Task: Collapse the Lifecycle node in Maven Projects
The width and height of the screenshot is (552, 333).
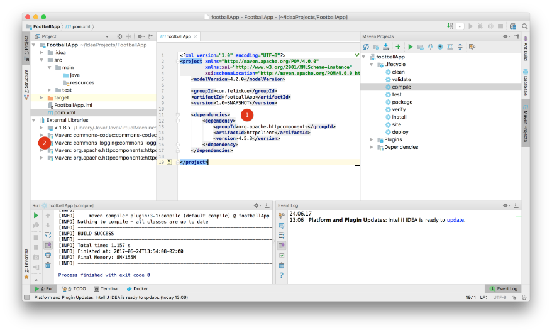Action: [372, 64]
